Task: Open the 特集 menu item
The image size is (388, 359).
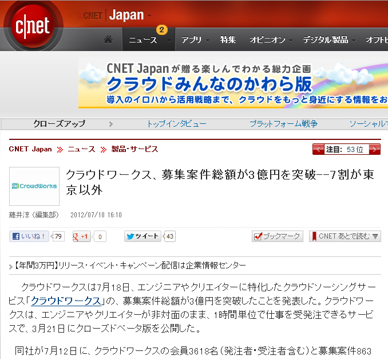Action: (x=228, y=40)
